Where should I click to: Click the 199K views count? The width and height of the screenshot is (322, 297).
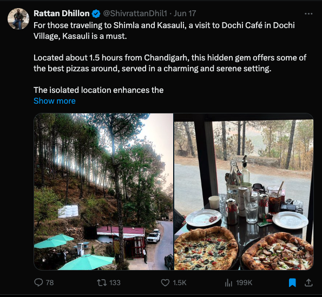click(244, 283)
